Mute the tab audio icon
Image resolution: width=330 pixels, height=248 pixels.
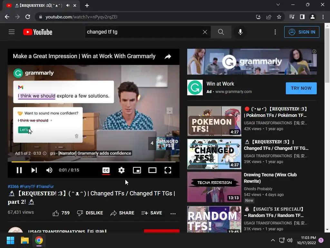coord(68,5)
